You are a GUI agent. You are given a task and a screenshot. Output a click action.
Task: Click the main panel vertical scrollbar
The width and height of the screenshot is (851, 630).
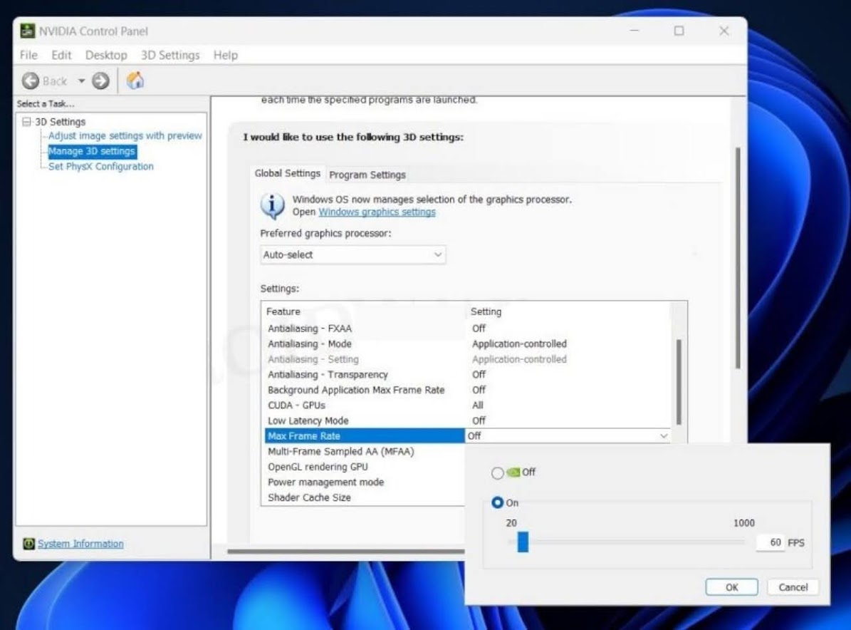[738, 258]
